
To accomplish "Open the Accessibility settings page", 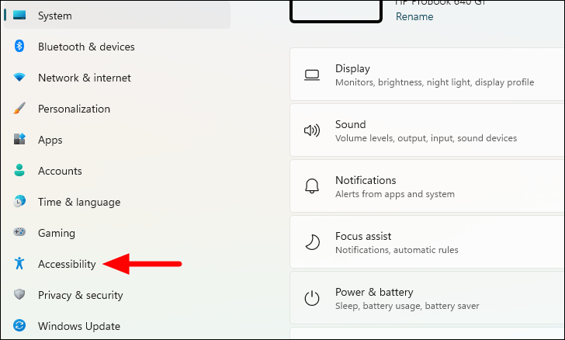I will tap(67, 264).
